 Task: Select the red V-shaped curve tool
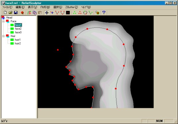(x=57, y=13)
